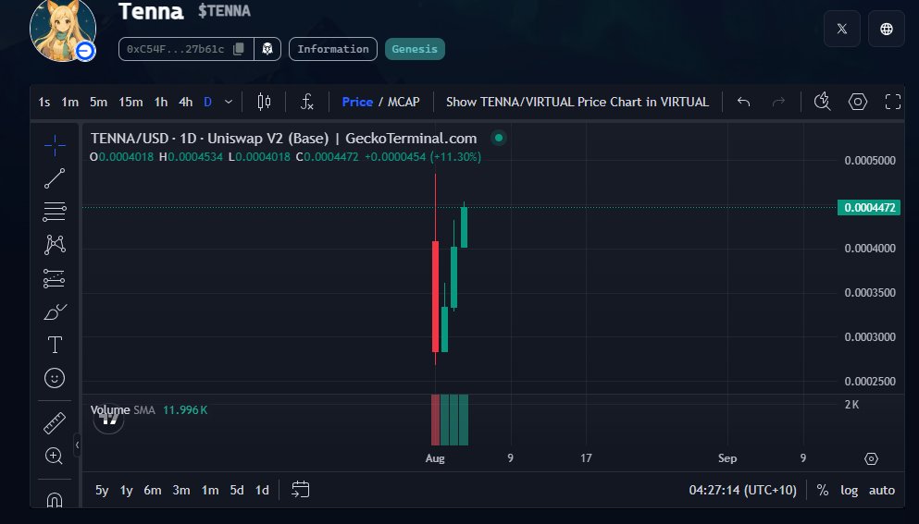Set range to 5y

tap(102, 490)
